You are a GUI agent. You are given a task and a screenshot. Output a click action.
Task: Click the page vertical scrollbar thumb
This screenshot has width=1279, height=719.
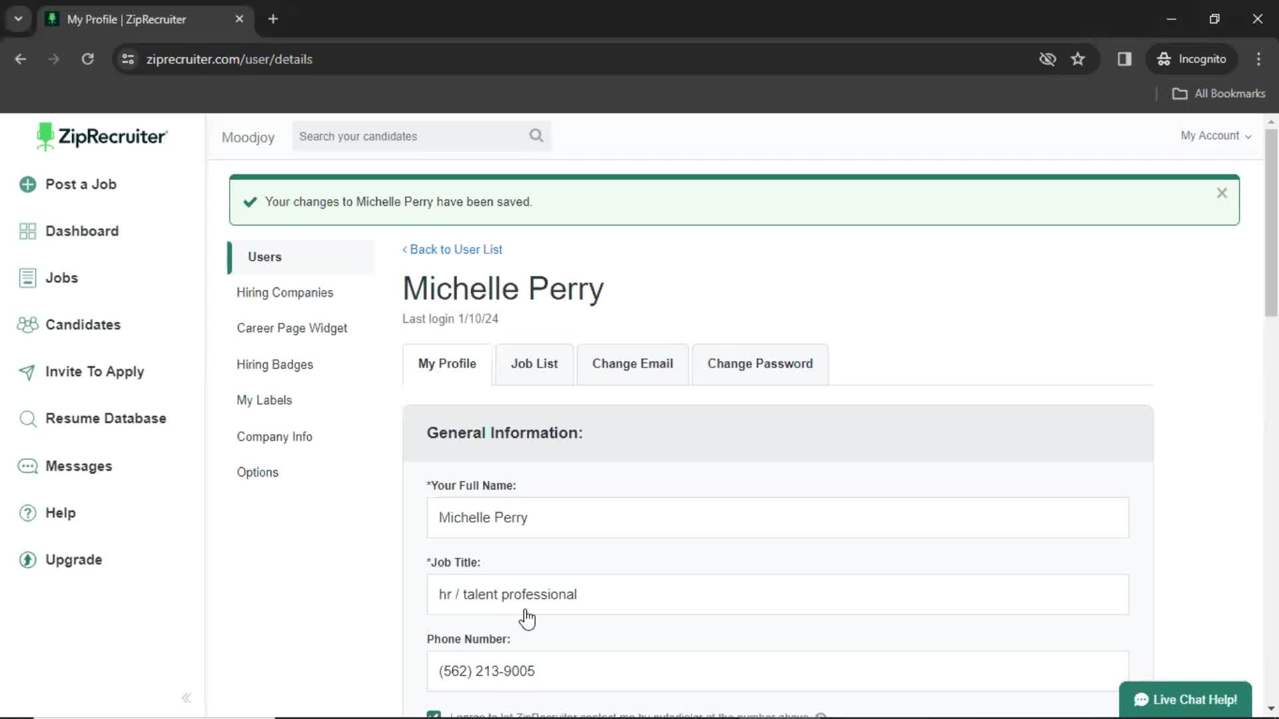click(x=1271, y=223)
